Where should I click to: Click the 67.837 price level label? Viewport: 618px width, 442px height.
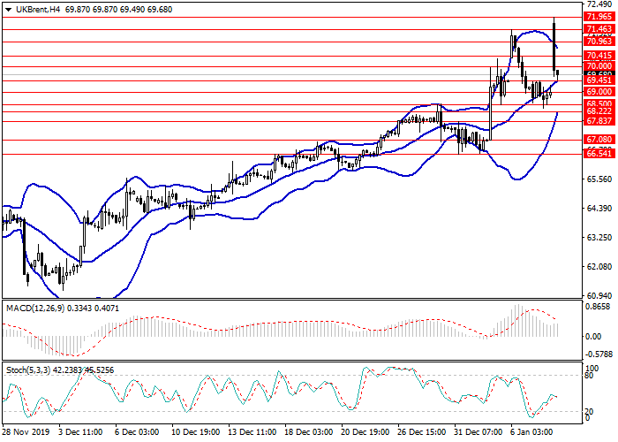click(x=599, y=122)
